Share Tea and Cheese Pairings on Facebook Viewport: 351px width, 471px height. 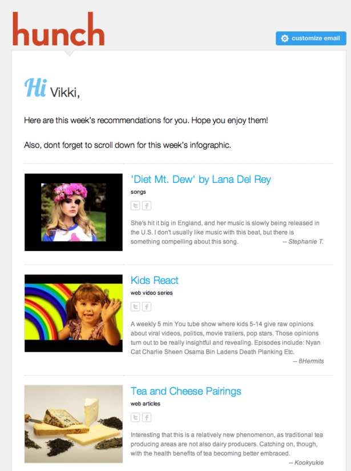click(147, 417)
